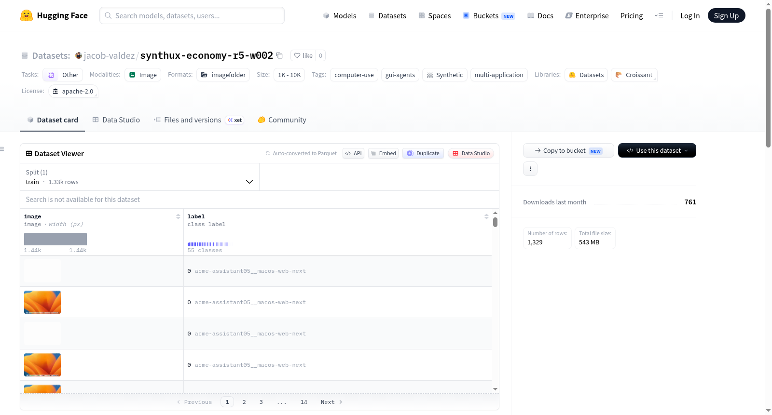Click the jacob-valdez author link
Image resolution: width=772 pixels, height=415 pixels.
click(109, 55)
